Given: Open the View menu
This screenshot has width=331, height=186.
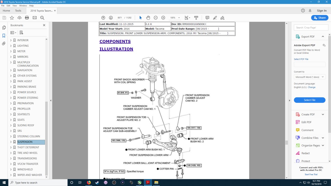Looking at the screenshot, I should click(15, 5).
